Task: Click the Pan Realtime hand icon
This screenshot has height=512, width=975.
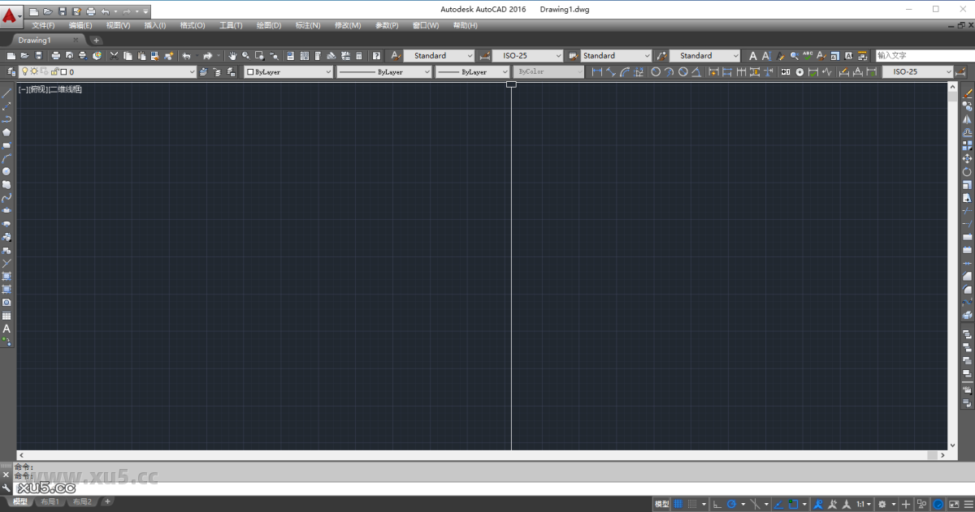Action: click(x=233, y=55)
